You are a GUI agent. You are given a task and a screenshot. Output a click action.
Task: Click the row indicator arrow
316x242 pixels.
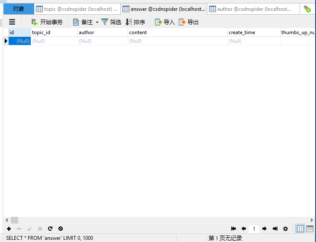pos(6,41)
